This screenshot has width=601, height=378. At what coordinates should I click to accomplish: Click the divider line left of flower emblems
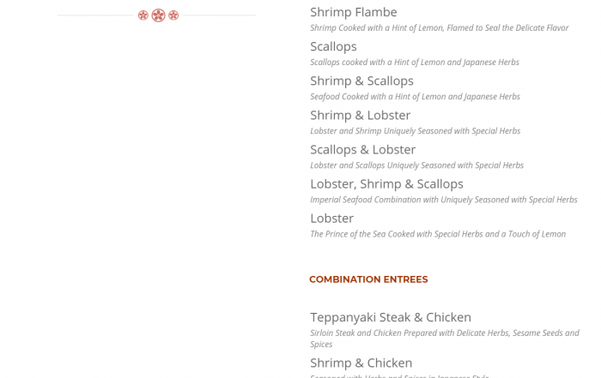96,15
